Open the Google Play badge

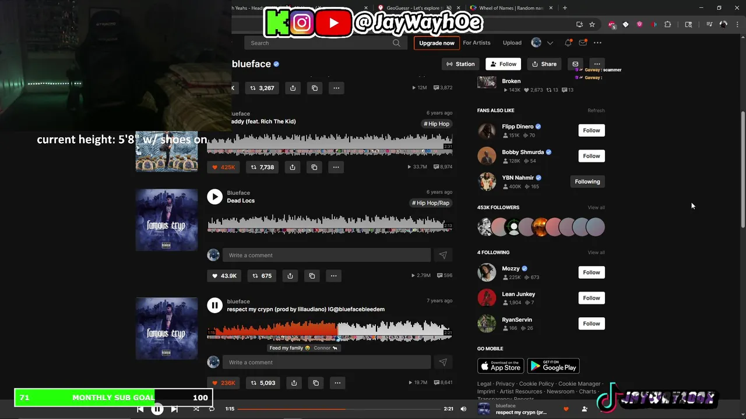coord(553,365)
